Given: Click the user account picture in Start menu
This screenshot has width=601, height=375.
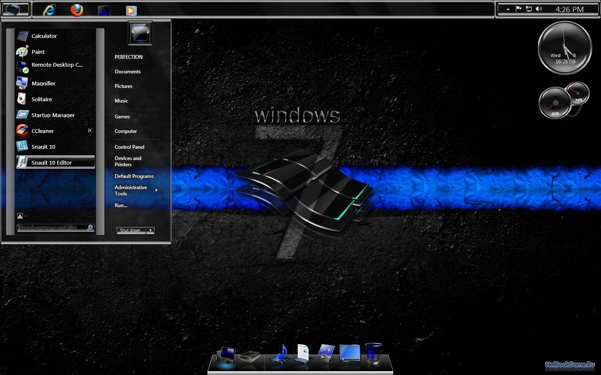Looking at the screenshot, I should click(x=140, y=33).
